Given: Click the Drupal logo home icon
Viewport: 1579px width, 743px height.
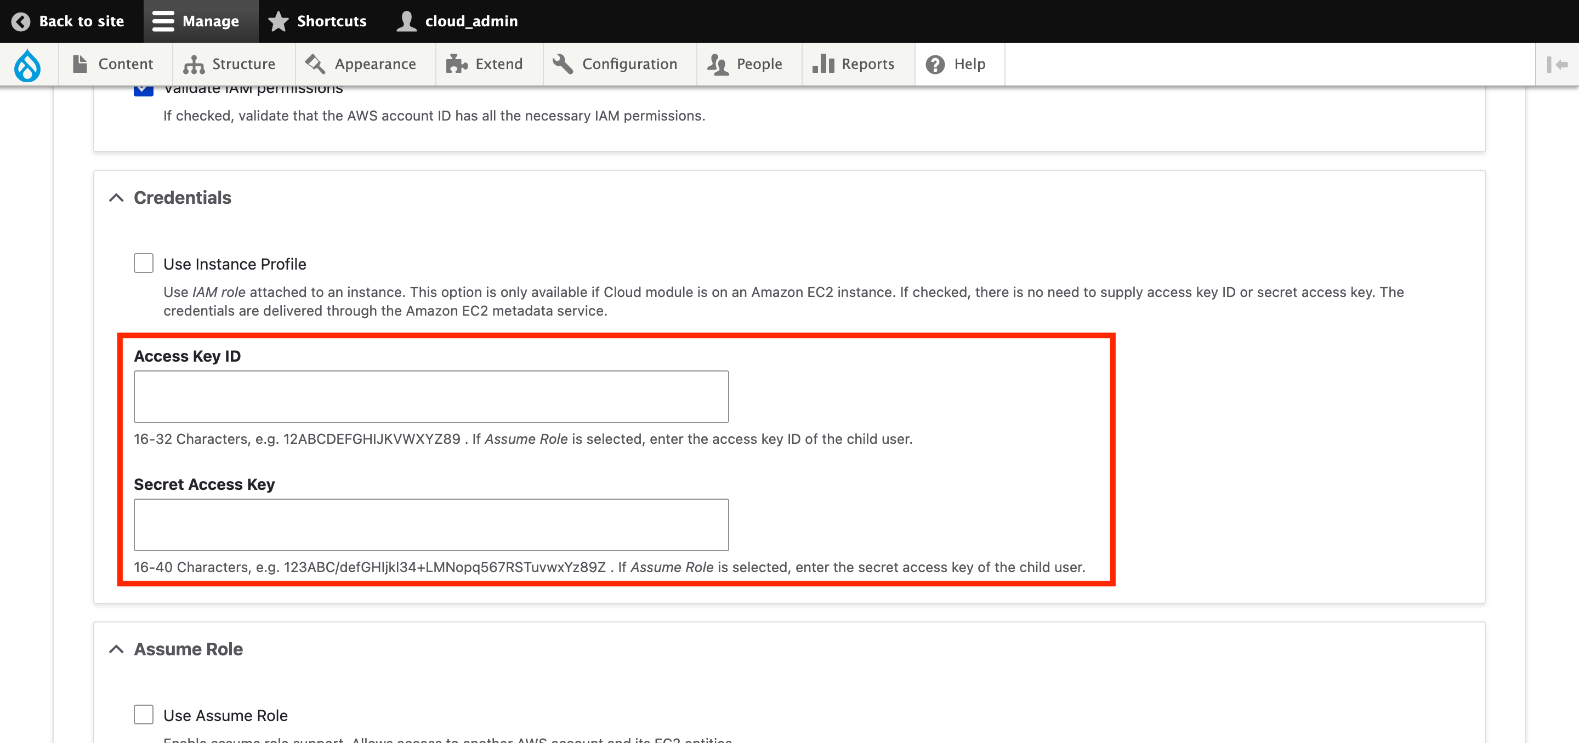Looking at the screenshot, I should 27,64.
